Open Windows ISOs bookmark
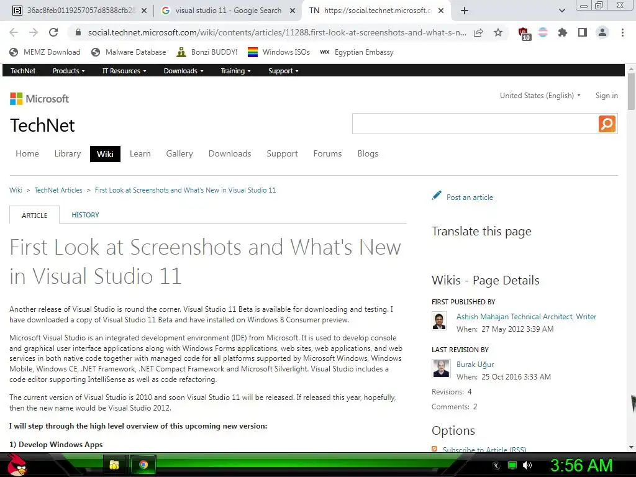 click(279, 52)
